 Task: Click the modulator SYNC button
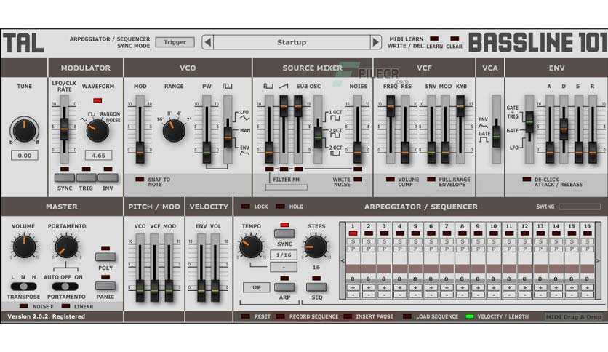pos(65,177)
